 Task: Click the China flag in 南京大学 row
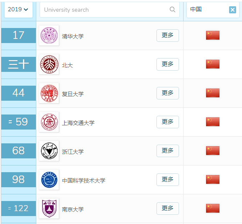click(x=213, y=208)
